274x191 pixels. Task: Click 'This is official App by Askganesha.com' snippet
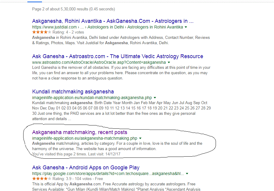pos(116,187)
